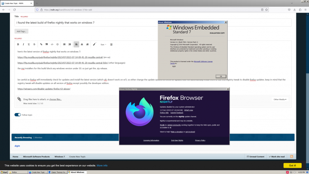309x174 pixels.
Task: Toggle bold formatting in the editor
Action: pos(18,45)
